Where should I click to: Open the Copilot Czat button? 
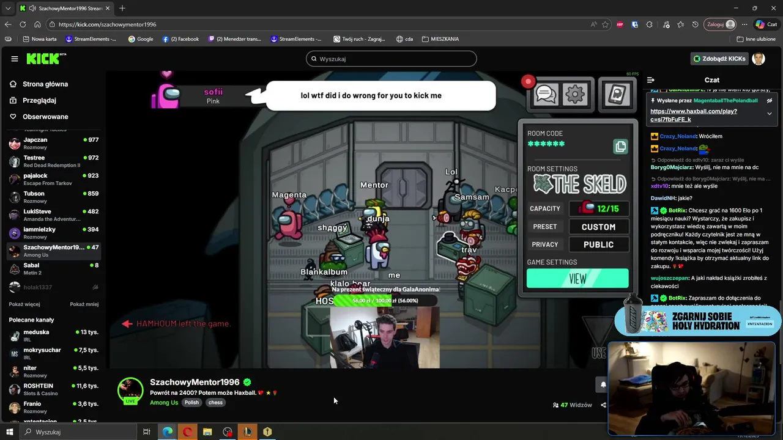(766, 24)
